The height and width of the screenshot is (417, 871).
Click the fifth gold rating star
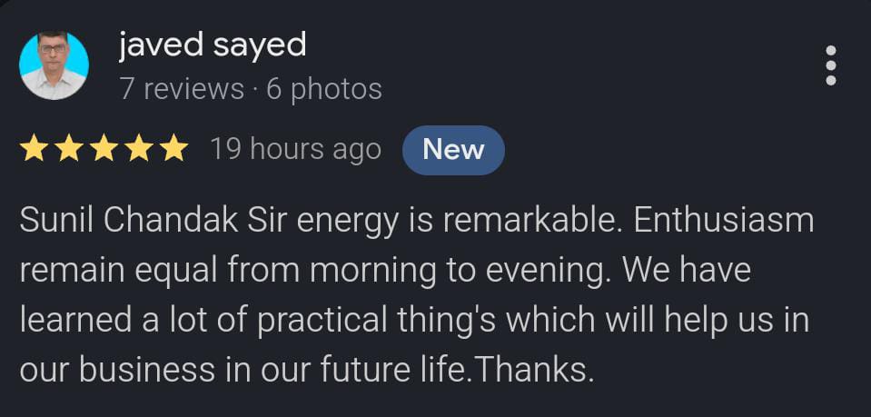click(173, 149)
